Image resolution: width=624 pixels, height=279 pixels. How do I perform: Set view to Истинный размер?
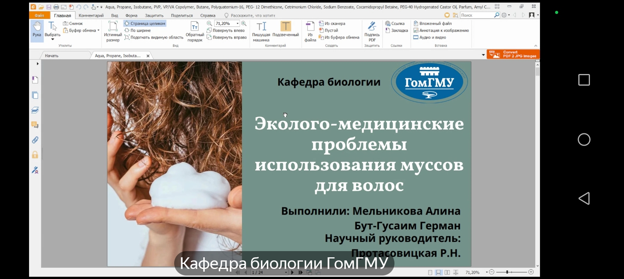(113, 31)
